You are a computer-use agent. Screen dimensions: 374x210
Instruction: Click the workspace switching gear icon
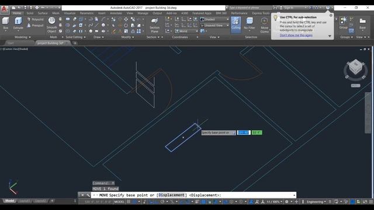(x=287, y=202)
